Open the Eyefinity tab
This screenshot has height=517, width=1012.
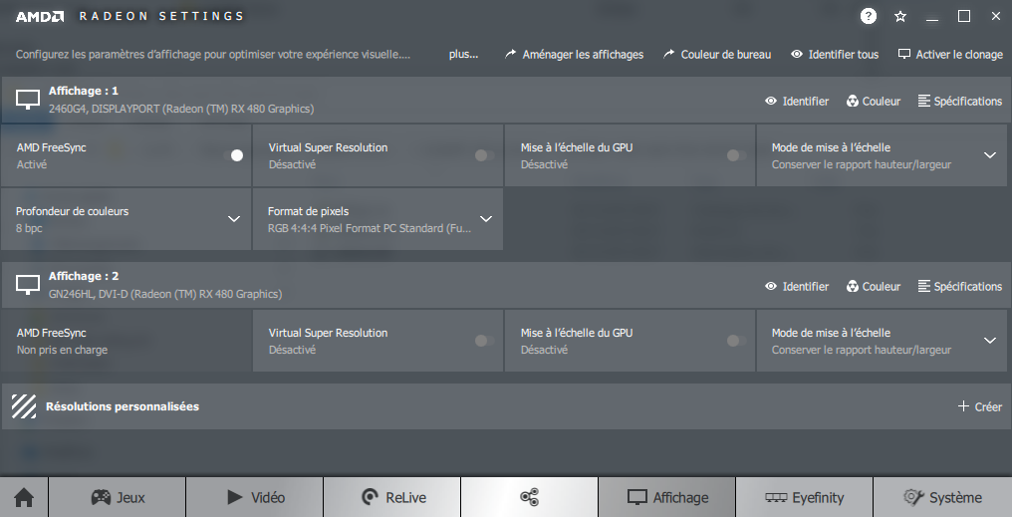tap(804, 497)
